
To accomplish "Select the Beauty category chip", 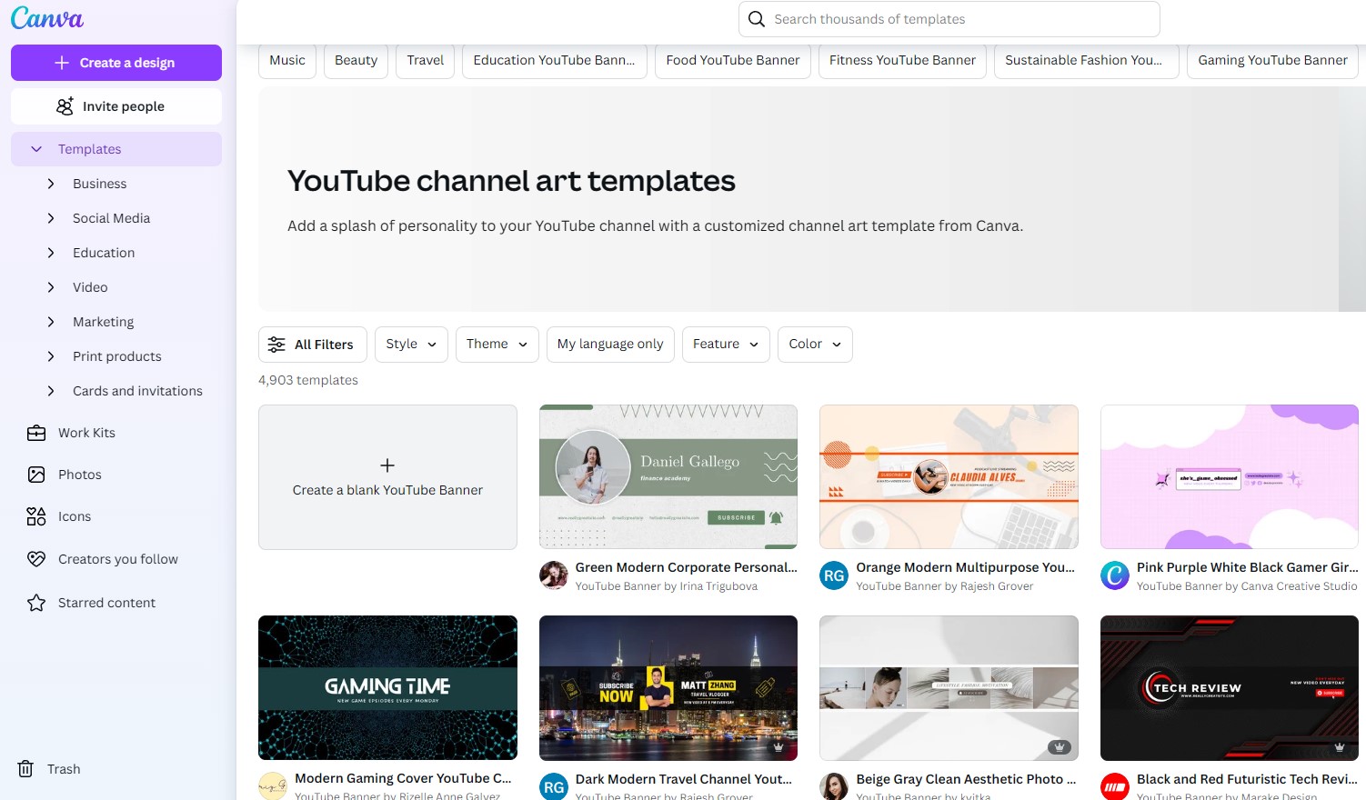I will (356, 61).
